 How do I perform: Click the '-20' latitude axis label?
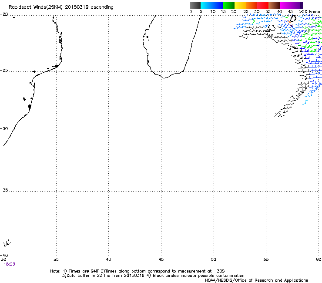click(x=4, y=14)
